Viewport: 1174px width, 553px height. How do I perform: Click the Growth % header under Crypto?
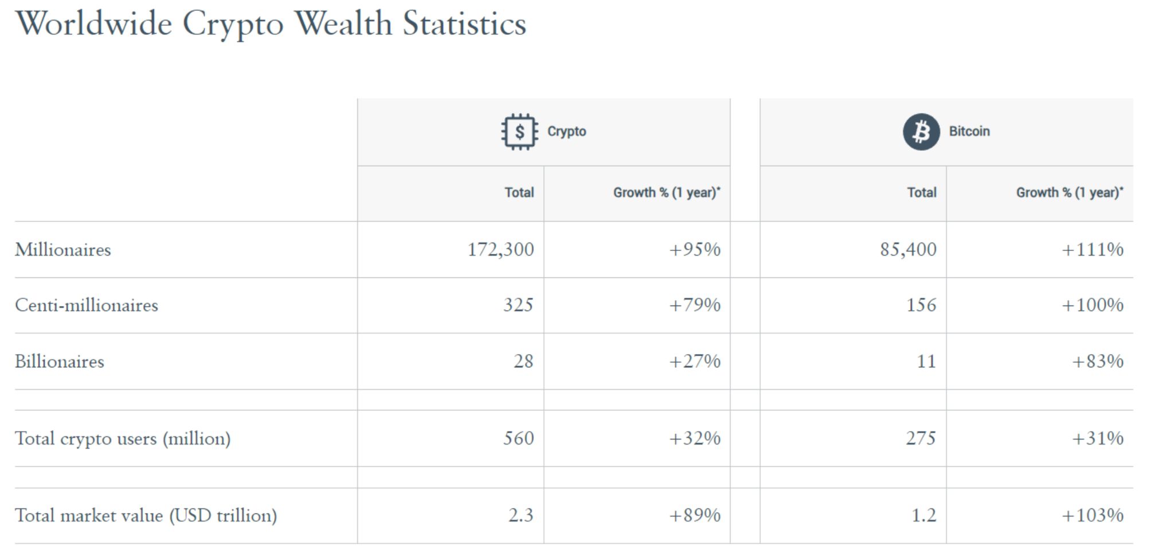point(666,193)
